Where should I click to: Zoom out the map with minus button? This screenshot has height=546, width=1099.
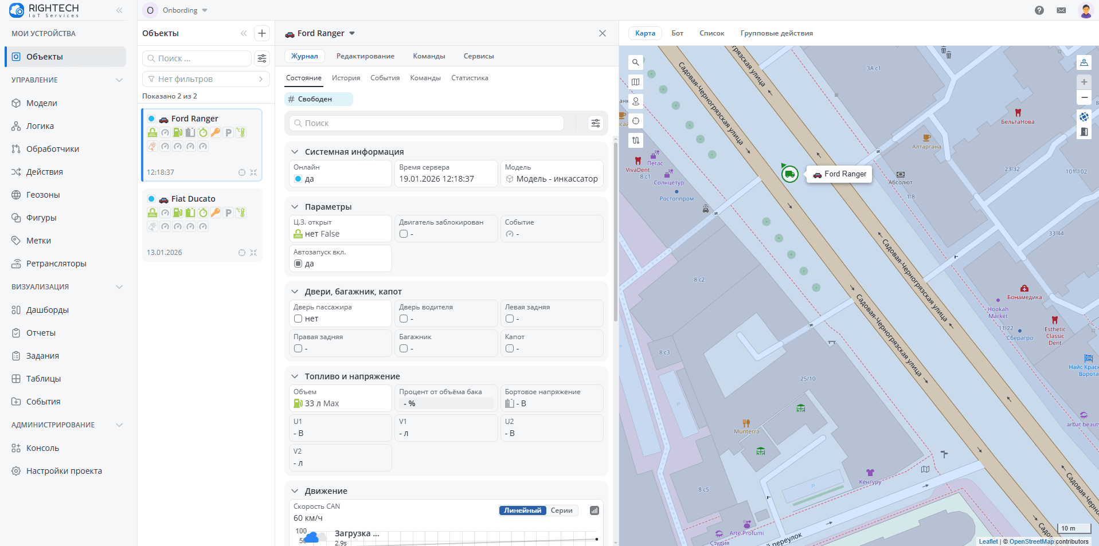pyautogui.click(x=1084, y=97)
